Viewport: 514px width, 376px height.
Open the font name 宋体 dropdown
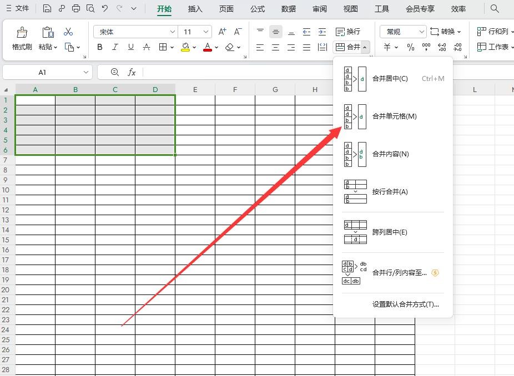tap(173, 32)
